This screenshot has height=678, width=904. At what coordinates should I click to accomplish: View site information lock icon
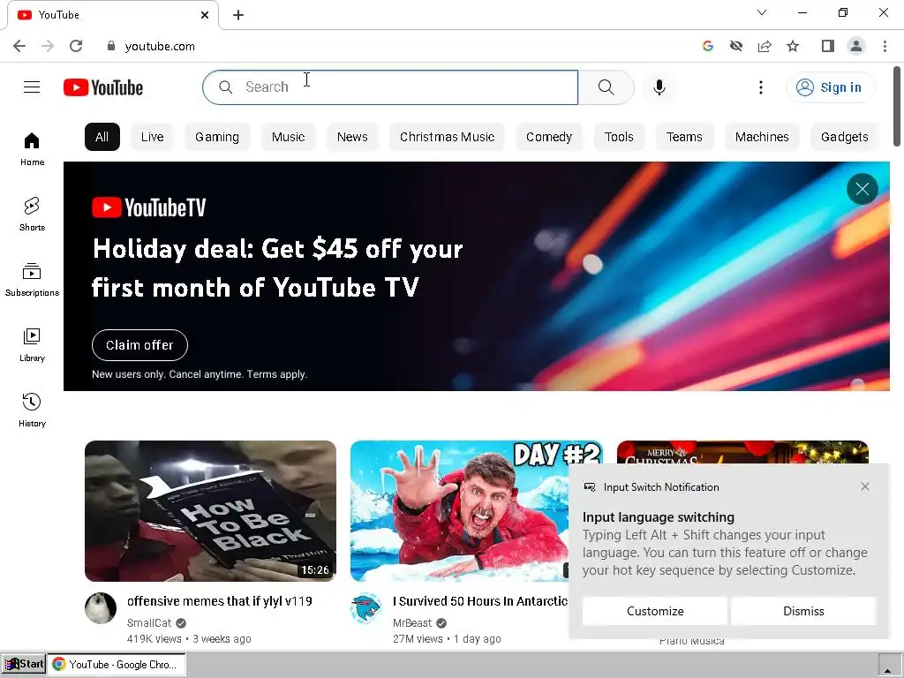pos(111,46)
